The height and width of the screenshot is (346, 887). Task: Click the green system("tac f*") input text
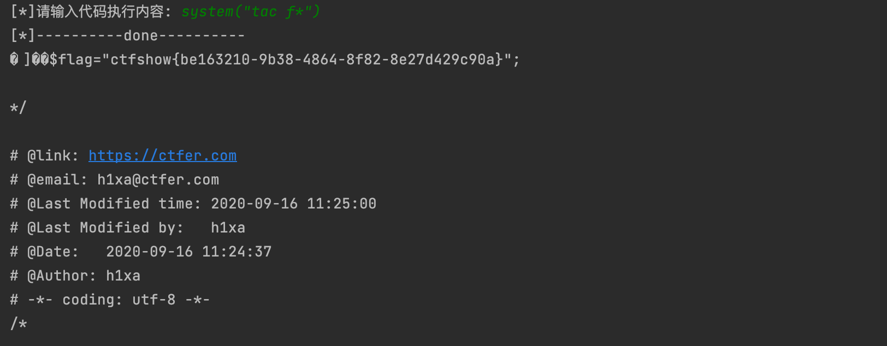(251, 12)
